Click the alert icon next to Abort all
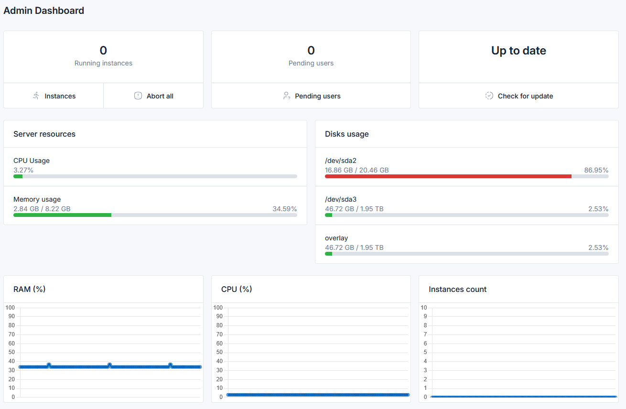The height and width of the screenshot is (409, 626). point(138,96)
